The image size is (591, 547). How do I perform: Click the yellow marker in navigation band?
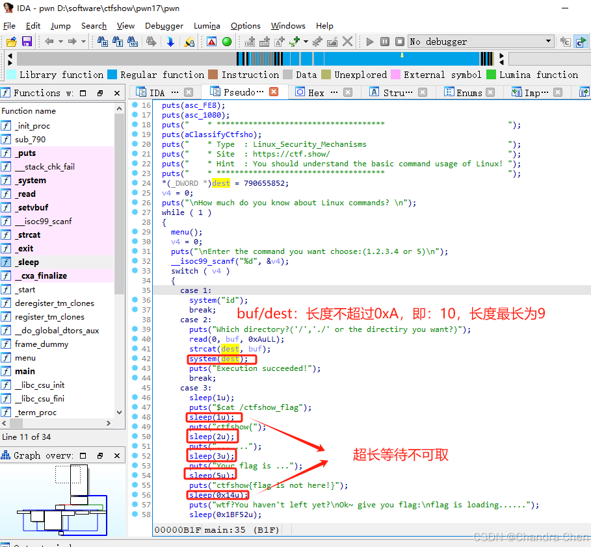tap(402, 55)
